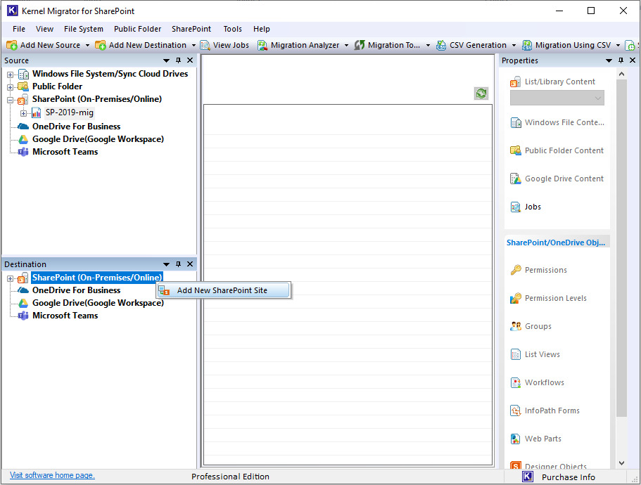Follow the Visit software home page link
The image size is (641, 485).
pyautogui.click(x=52, y=475)
